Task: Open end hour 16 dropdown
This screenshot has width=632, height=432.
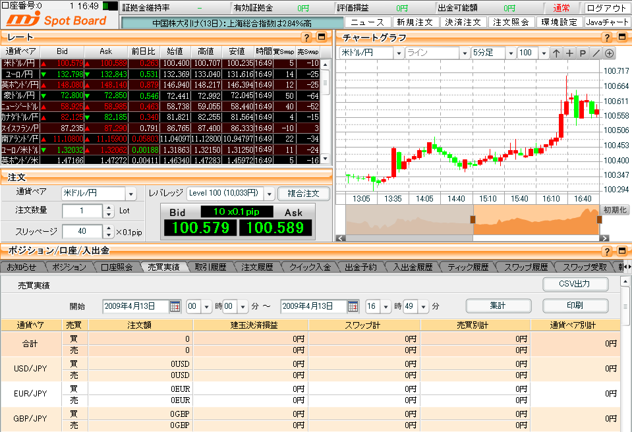Action: [386, 307]
